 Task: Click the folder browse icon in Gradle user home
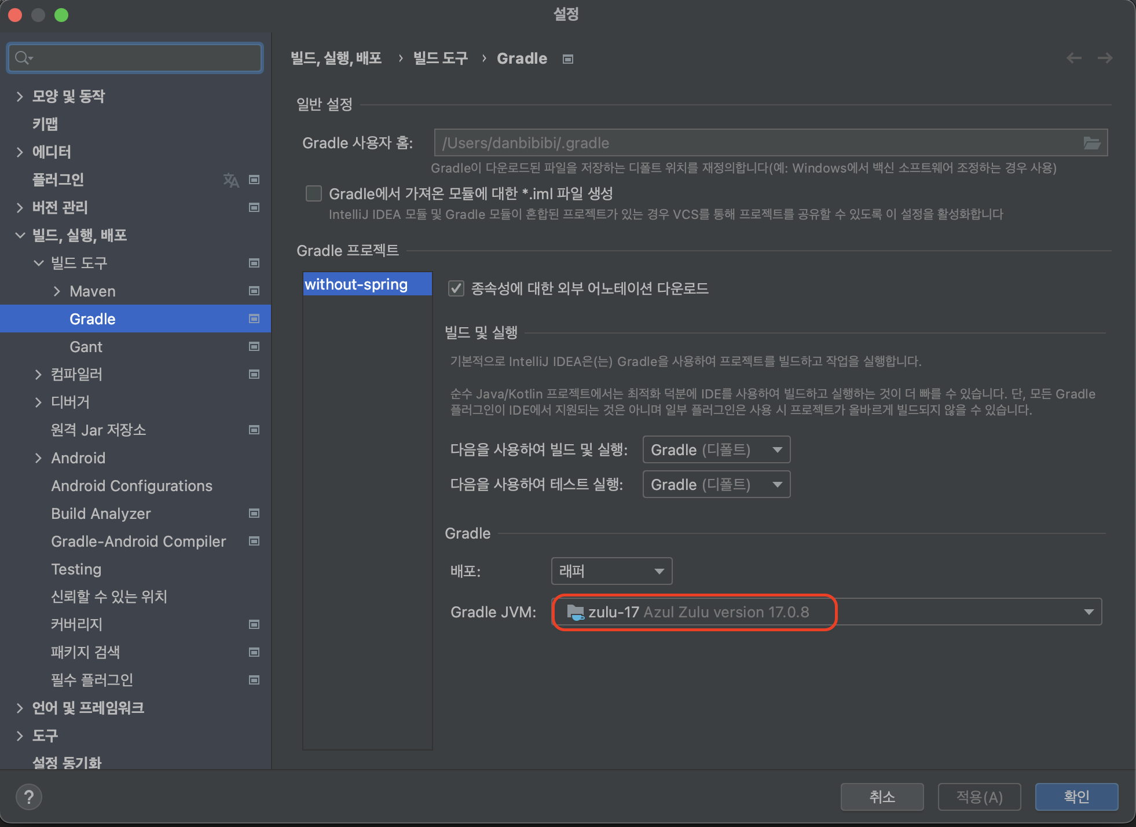1091,143
